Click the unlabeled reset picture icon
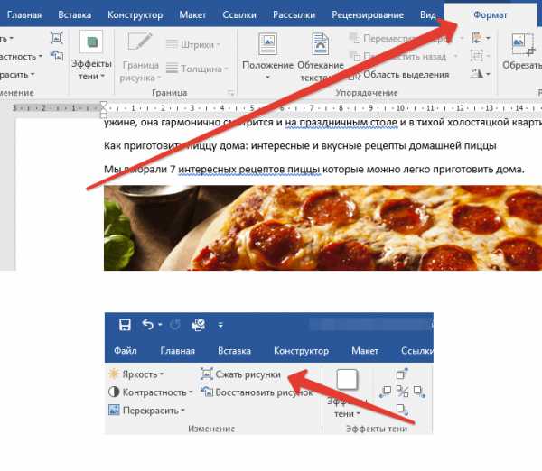The width and height of the screenshot is (542, 471). pos(57,56)
